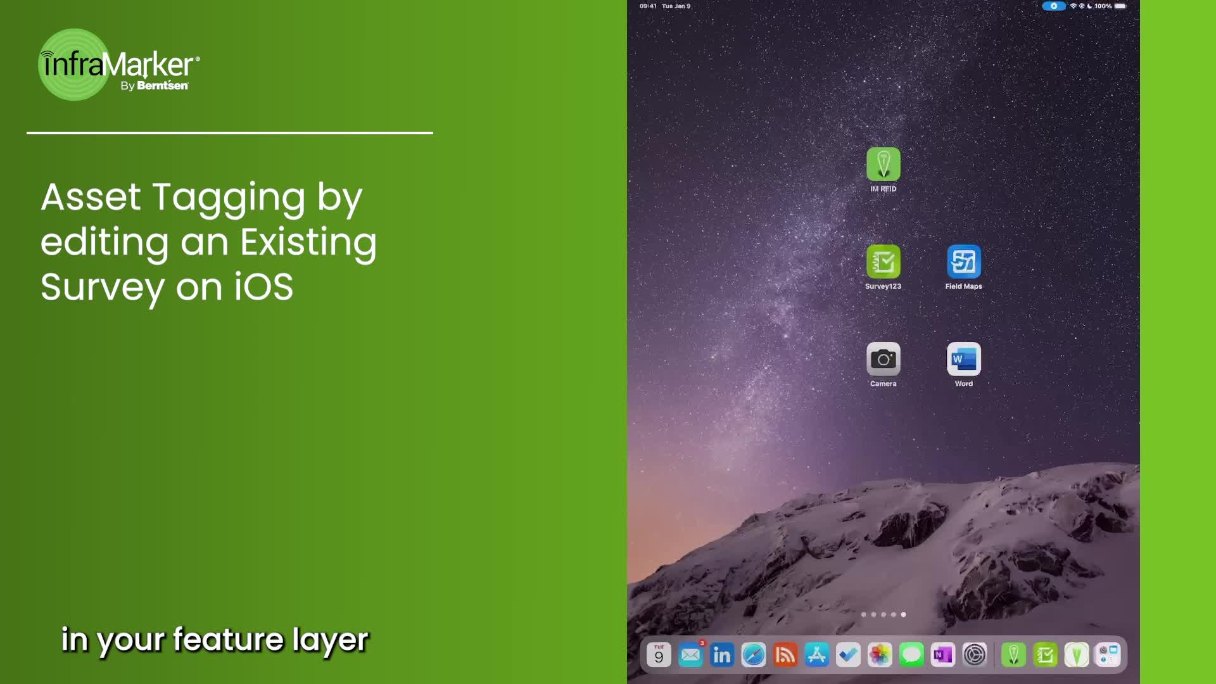
Task: Open LinkedIn in the dock
Action: point(722,655)
